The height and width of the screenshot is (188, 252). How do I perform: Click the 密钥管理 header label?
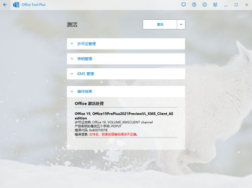tap(85, 59)
